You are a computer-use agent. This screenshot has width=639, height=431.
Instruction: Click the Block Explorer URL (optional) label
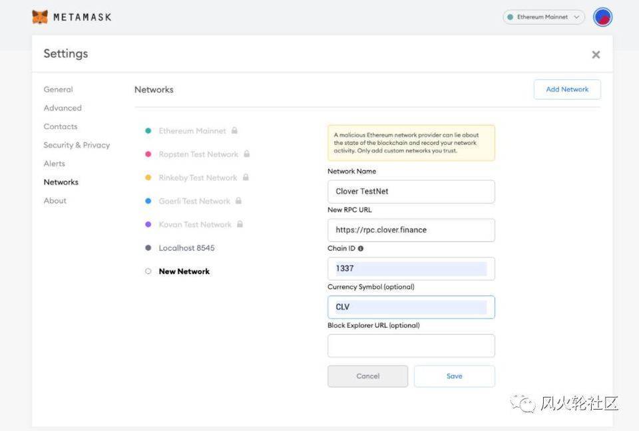[x=373, y=325]
